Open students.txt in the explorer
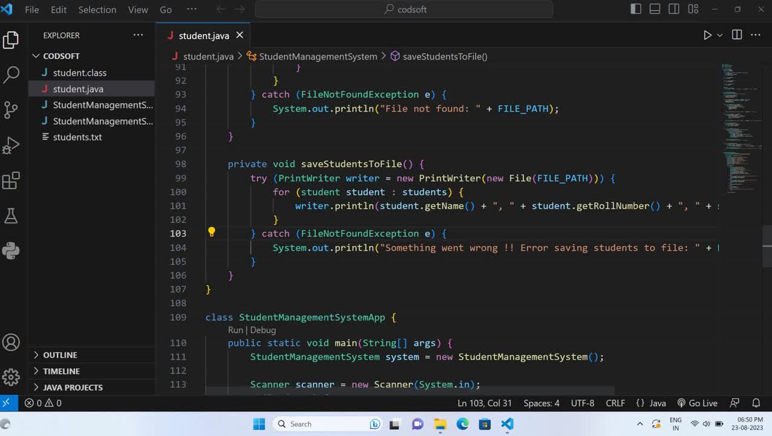Viewport: 772px width, 436px height. [x=77, y=137]
